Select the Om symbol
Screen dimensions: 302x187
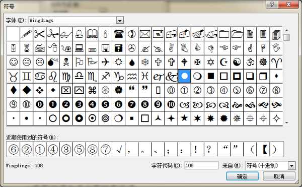(250, 62)
